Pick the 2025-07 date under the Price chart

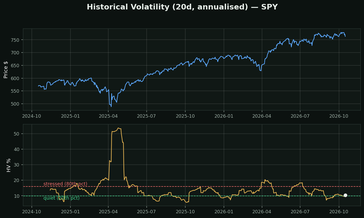pyautogui.click(x=147, y=116)
